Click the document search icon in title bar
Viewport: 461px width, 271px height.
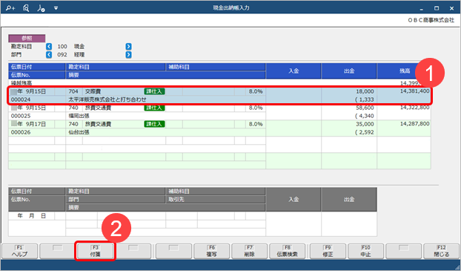point(26,8)
